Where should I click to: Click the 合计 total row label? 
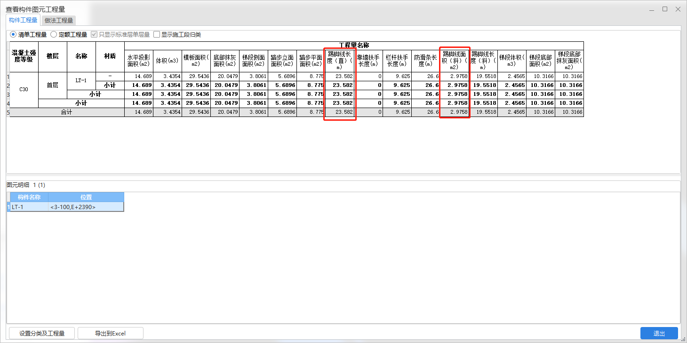(67, 112)
